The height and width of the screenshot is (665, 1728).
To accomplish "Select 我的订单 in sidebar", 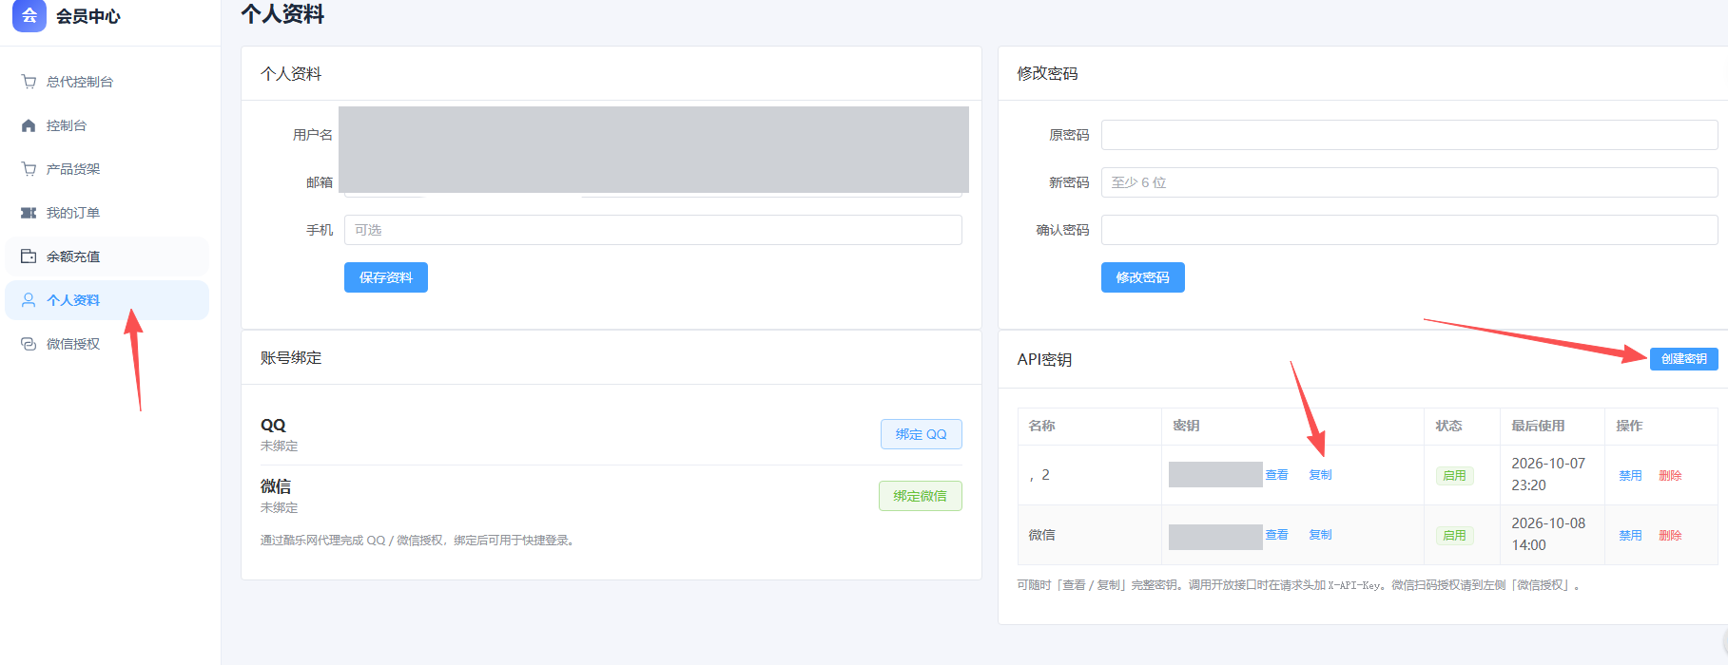I will (x=107, y=213).
